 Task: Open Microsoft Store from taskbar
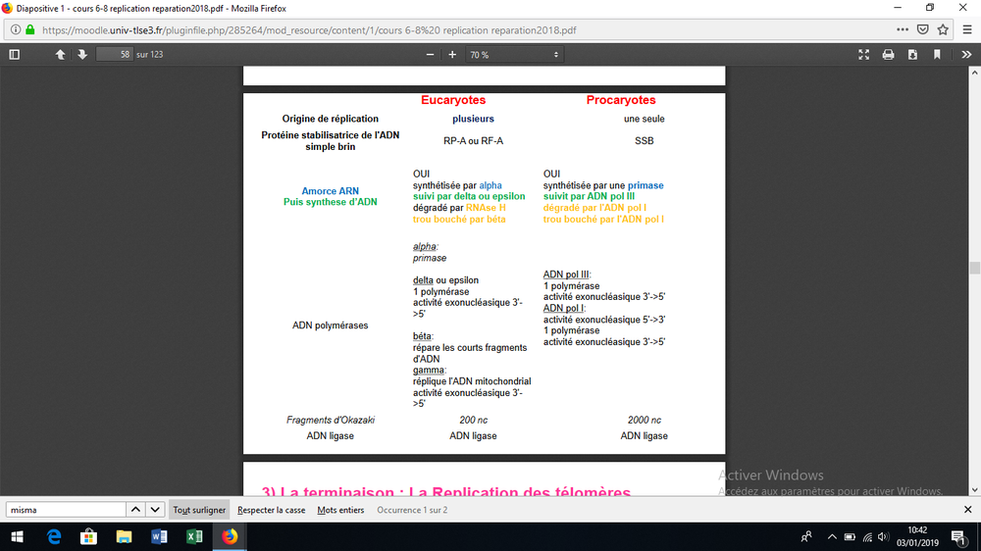(89, 536)
